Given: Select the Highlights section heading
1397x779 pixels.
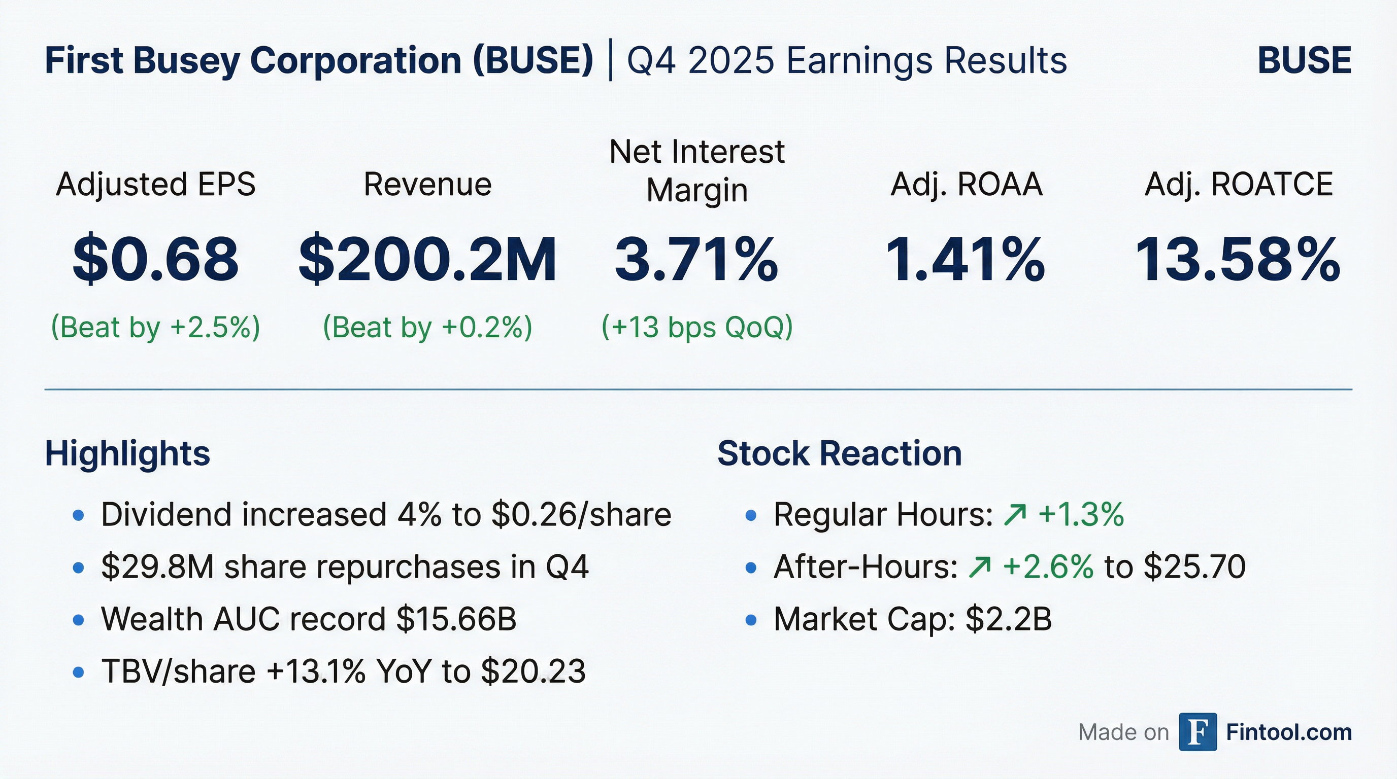Looking at the screenshot, I should [127, 453].
